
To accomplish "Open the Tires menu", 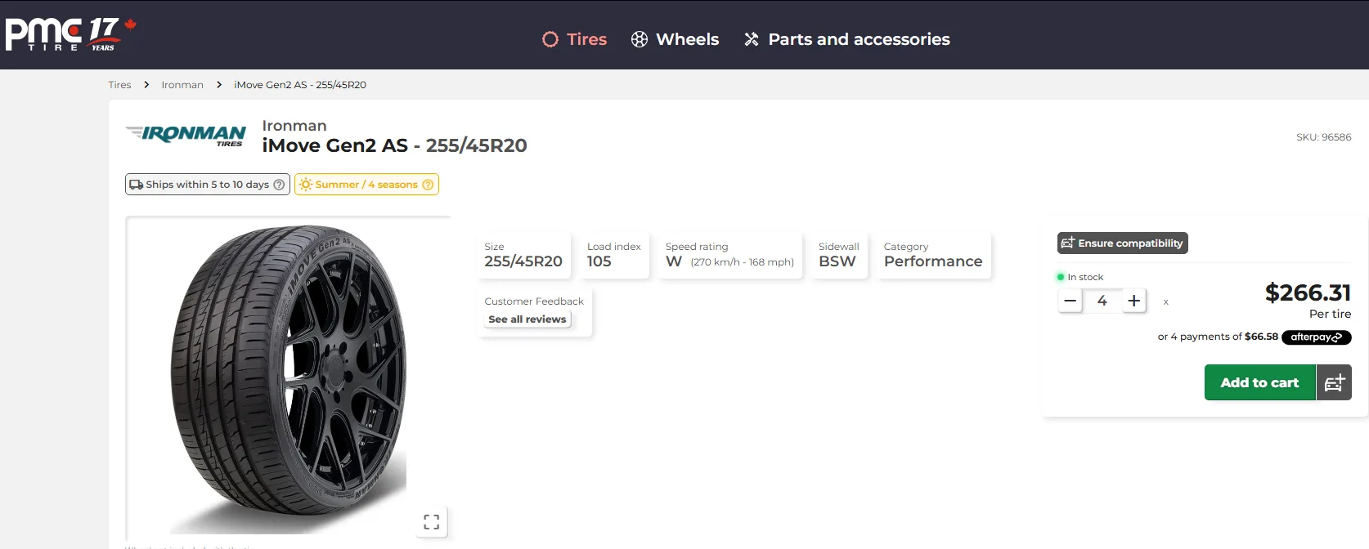I will 574,39.
